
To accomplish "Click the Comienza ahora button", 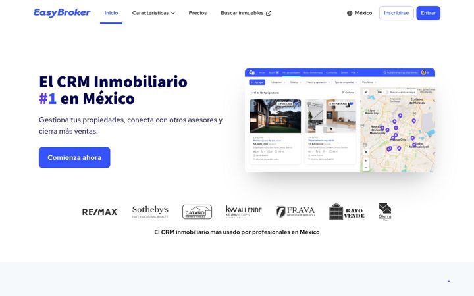I will click(74, 157).
